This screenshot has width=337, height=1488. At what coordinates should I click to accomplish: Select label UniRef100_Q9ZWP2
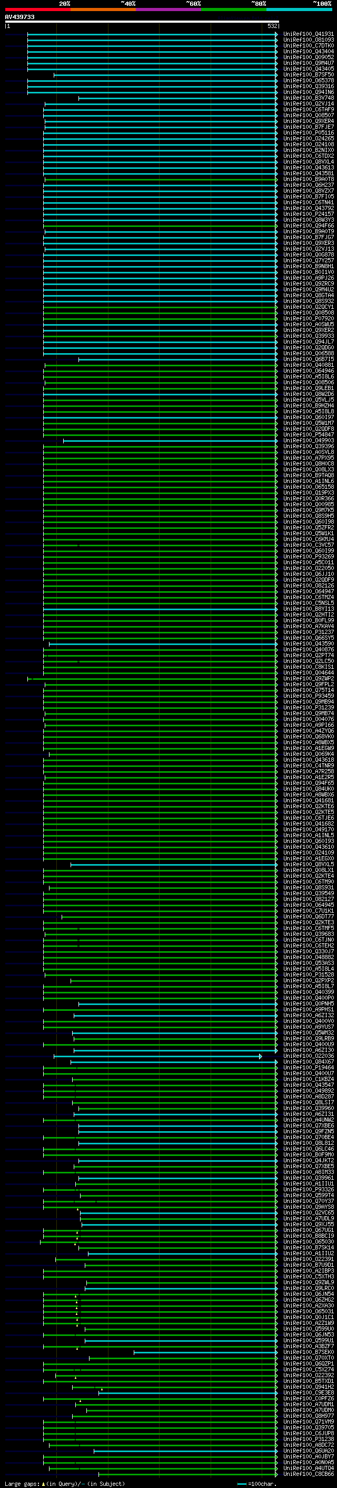(x=308, y=679)
